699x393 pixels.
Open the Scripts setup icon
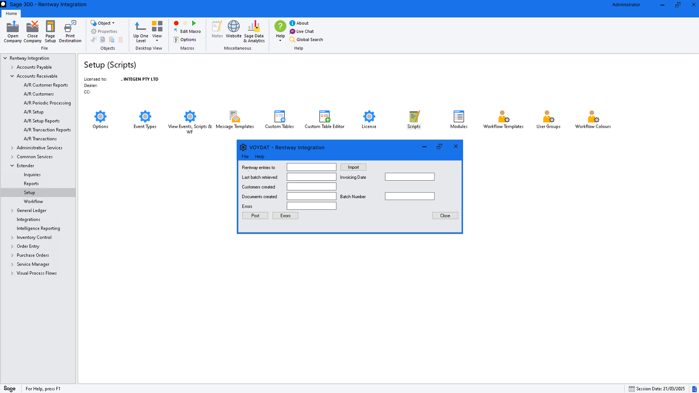[x=414, y=117]
